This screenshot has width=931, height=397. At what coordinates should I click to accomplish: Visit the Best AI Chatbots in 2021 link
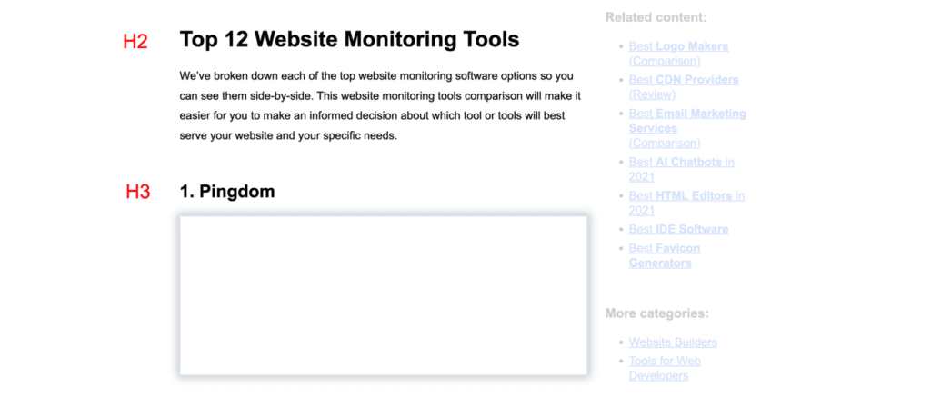click(x=681, y=163)
